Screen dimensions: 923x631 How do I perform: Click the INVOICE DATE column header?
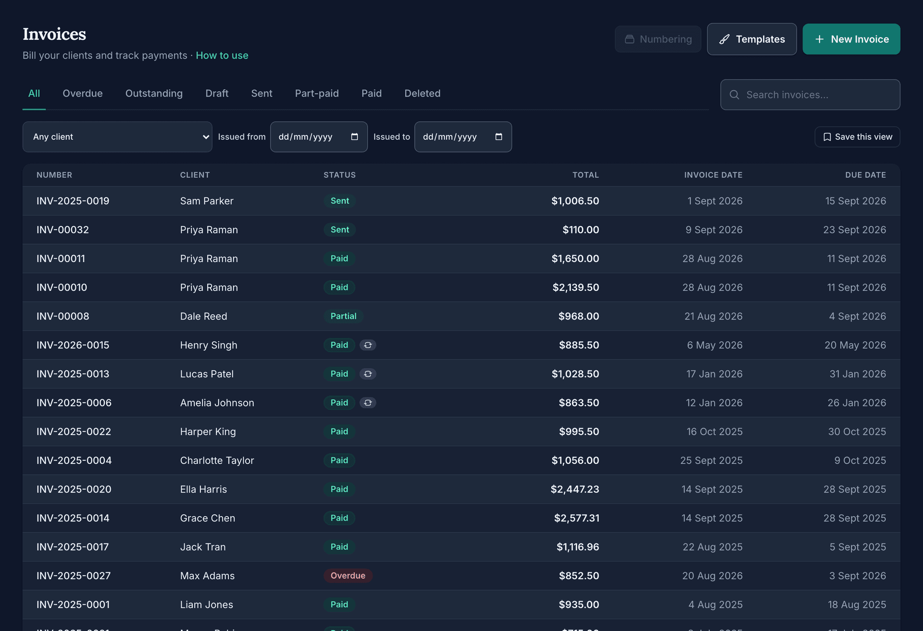713,175
